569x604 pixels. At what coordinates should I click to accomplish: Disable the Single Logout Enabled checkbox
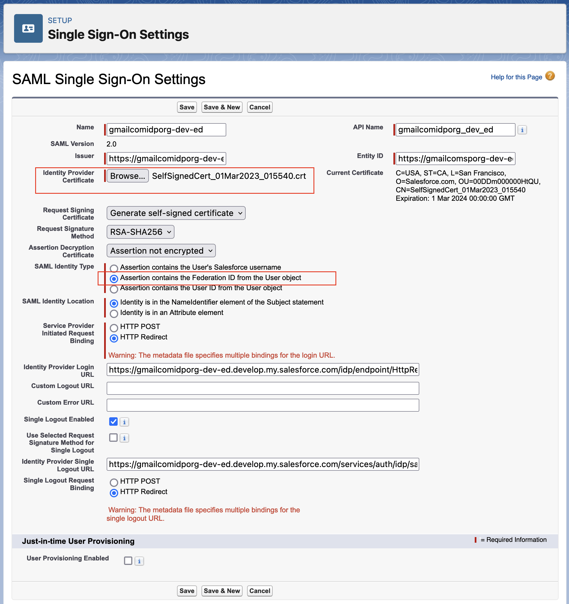(113, 422)
